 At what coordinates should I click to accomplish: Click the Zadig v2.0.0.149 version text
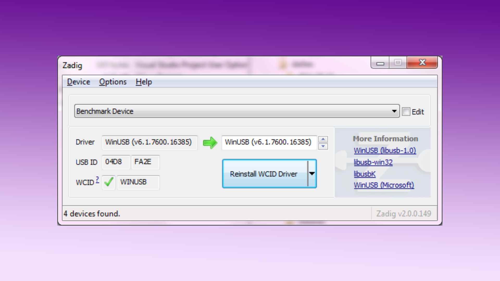click(x=404, y=214)
